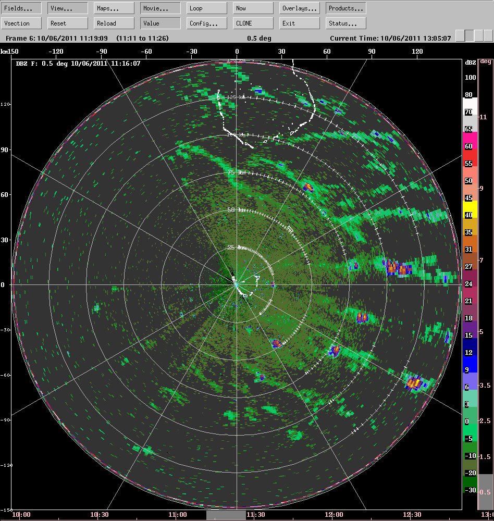494x521 pixels.
Task: Click the 12:30 mark on the time axis
Action: point(412,515)
